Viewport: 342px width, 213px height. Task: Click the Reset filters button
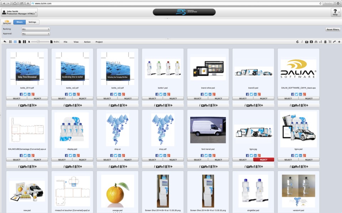point(332,29)
